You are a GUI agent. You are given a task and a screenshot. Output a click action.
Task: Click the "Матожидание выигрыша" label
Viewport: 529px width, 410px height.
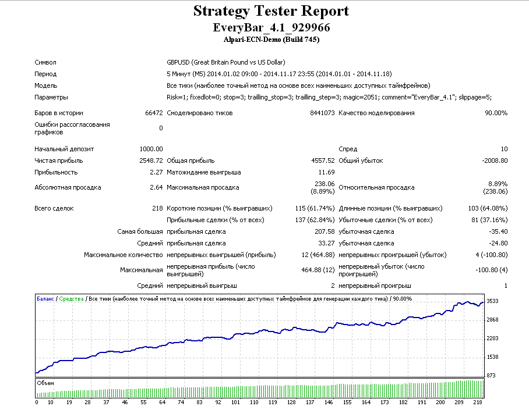[204, 173]
